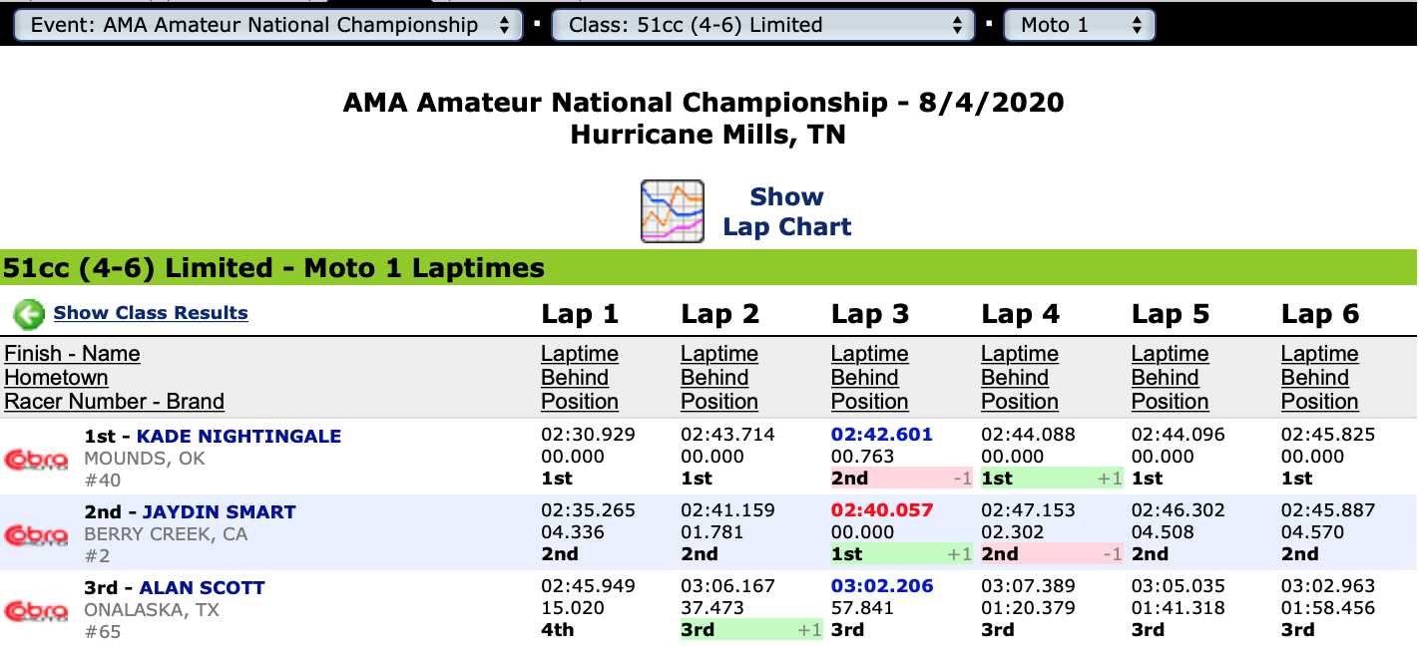Open the Event selection dropdown
The image size is (1419, 646).
pyautogui.click(x=268, y=25)
